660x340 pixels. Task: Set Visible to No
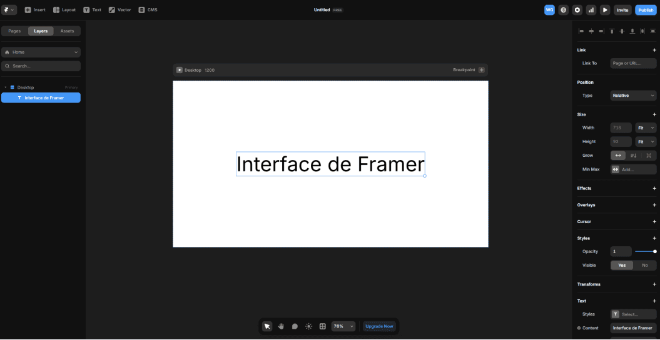(645, 265)
